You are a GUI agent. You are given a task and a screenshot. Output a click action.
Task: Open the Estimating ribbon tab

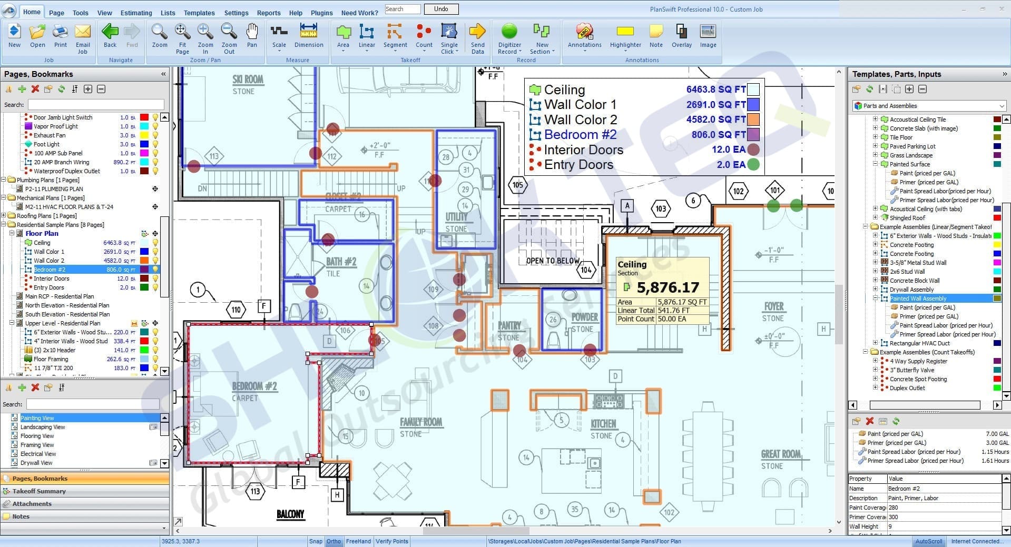pyautogui.click(x=136, y=13)
